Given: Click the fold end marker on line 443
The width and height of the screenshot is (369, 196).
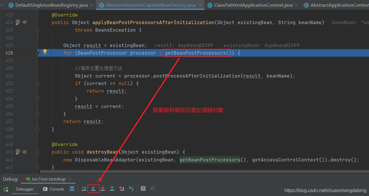Looking at the screenshot, I should pyautogui.click(x=37, y=167).
